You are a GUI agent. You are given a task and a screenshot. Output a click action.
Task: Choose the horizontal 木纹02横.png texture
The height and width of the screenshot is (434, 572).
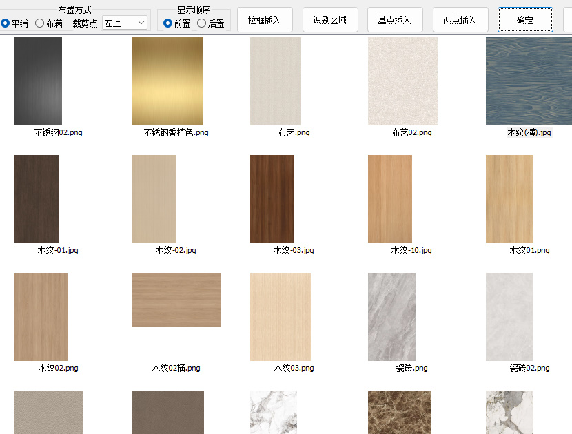click(x=176, y=300)
